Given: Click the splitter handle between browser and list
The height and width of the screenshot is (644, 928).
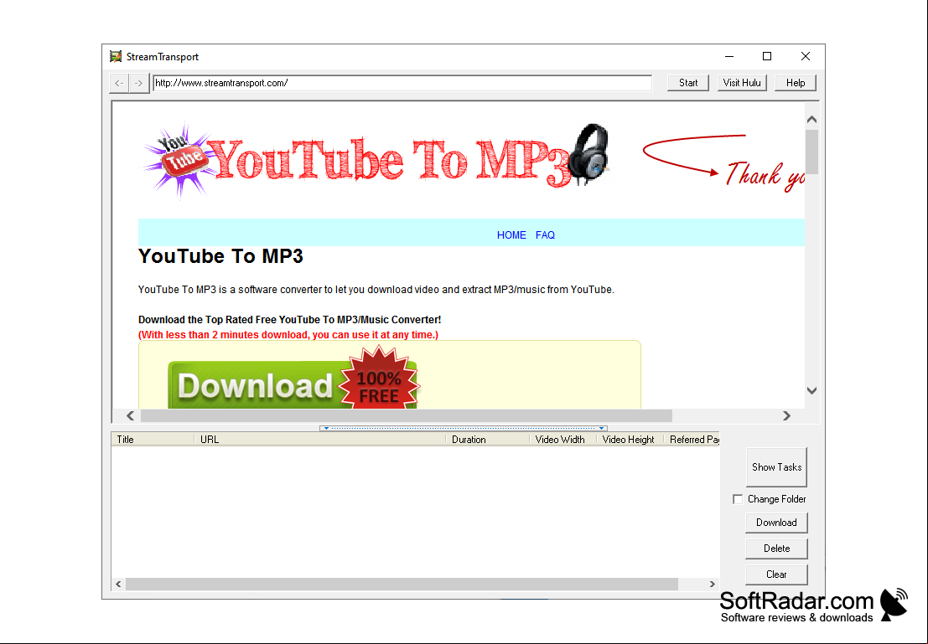Looking at the screenshot, I should click(x=464, y=428).
